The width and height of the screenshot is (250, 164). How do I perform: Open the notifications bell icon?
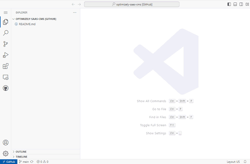[x=245, y=162]
